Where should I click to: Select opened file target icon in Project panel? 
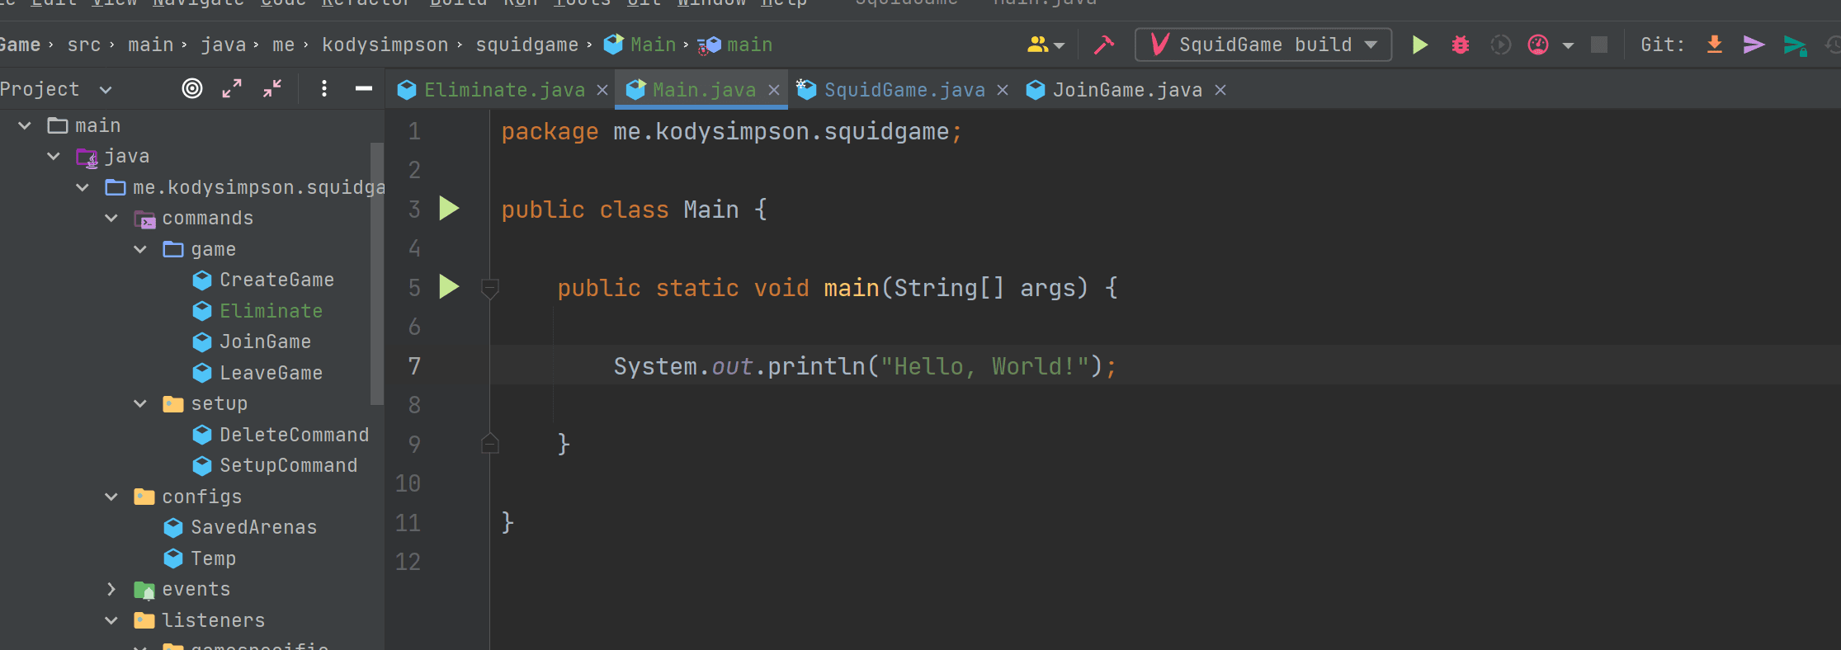tap(192, 88)
